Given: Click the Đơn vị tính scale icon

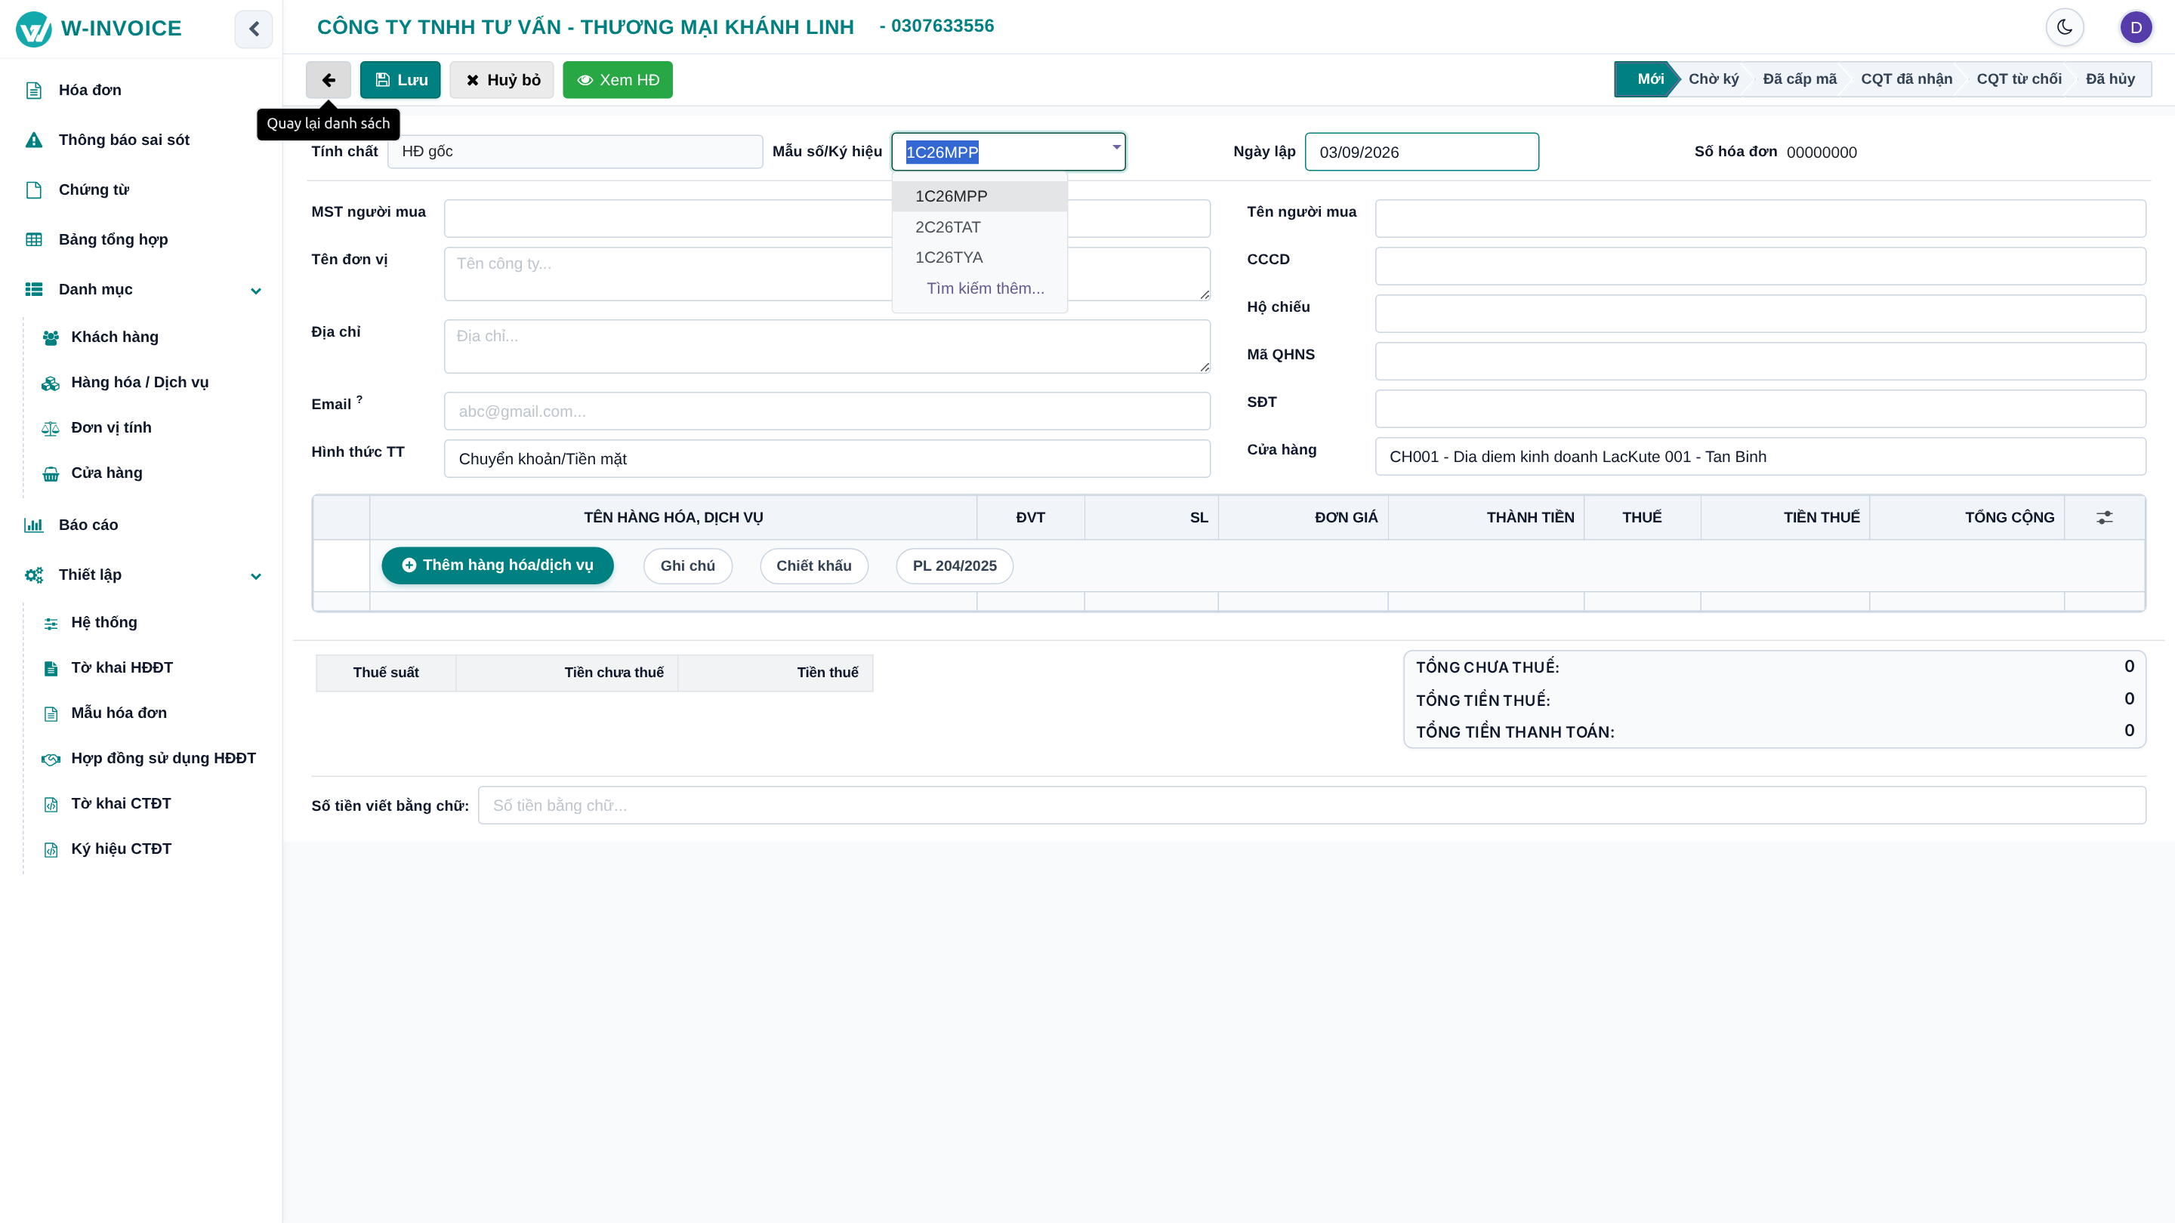Looking at the screenshot, I should [x=51, y=428].
